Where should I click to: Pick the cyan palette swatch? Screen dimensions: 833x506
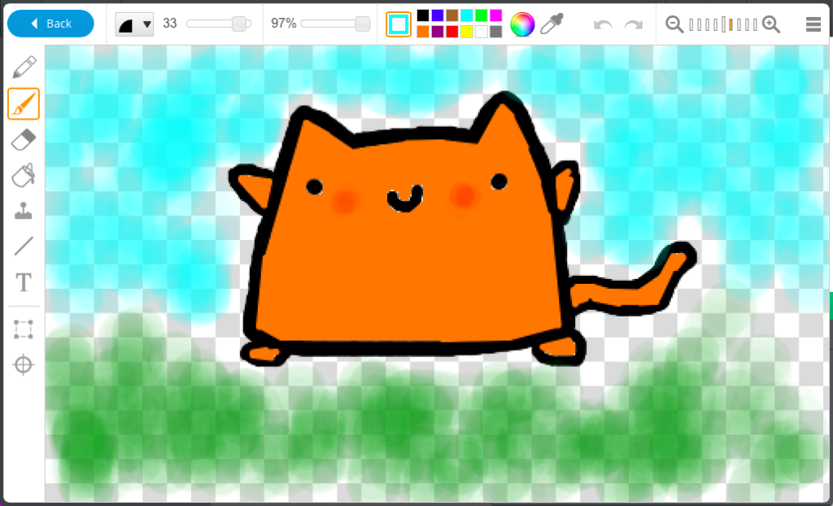tap(466, 15)
